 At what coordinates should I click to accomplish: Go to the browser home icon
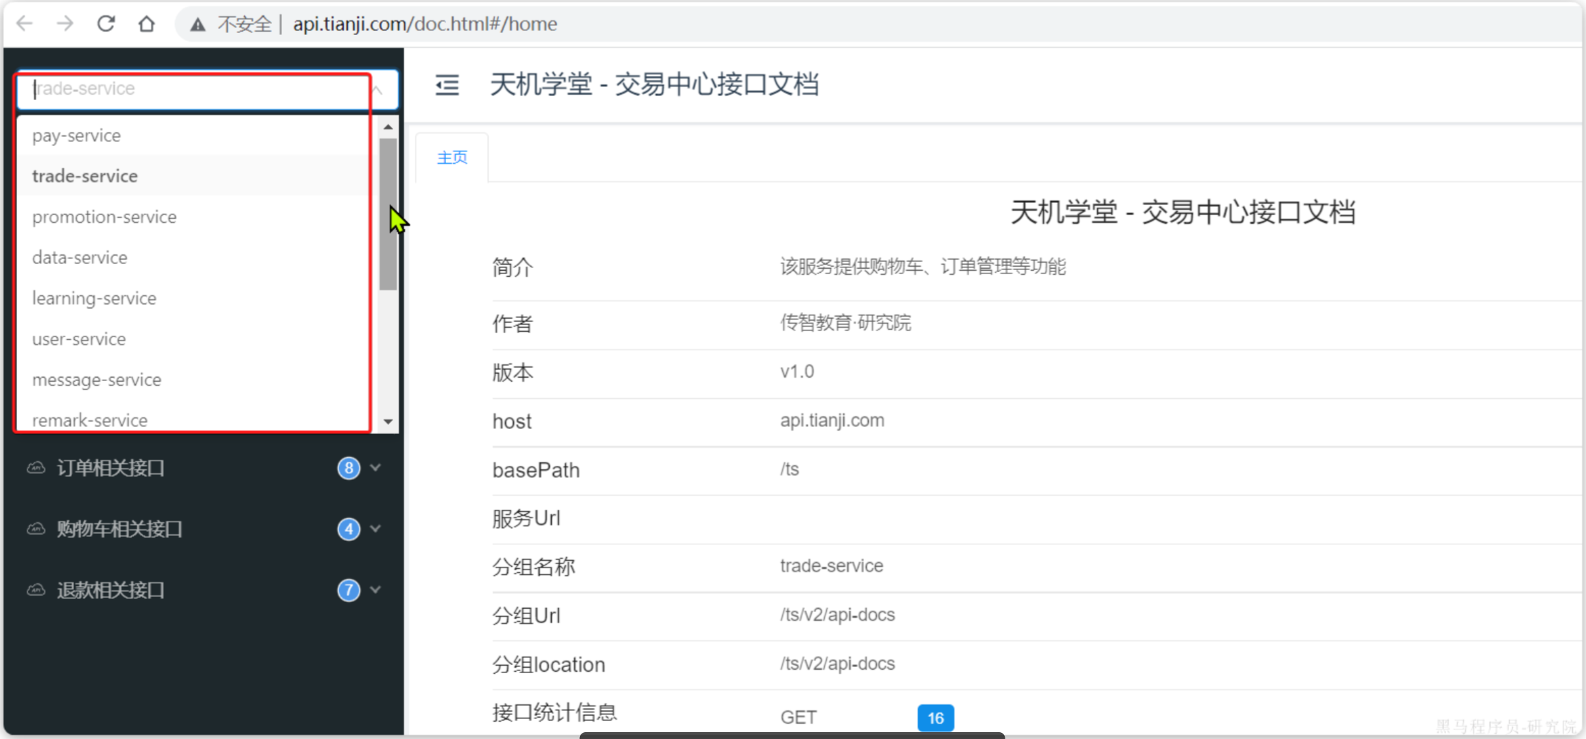pyautogui.click(x=146, y=24)
